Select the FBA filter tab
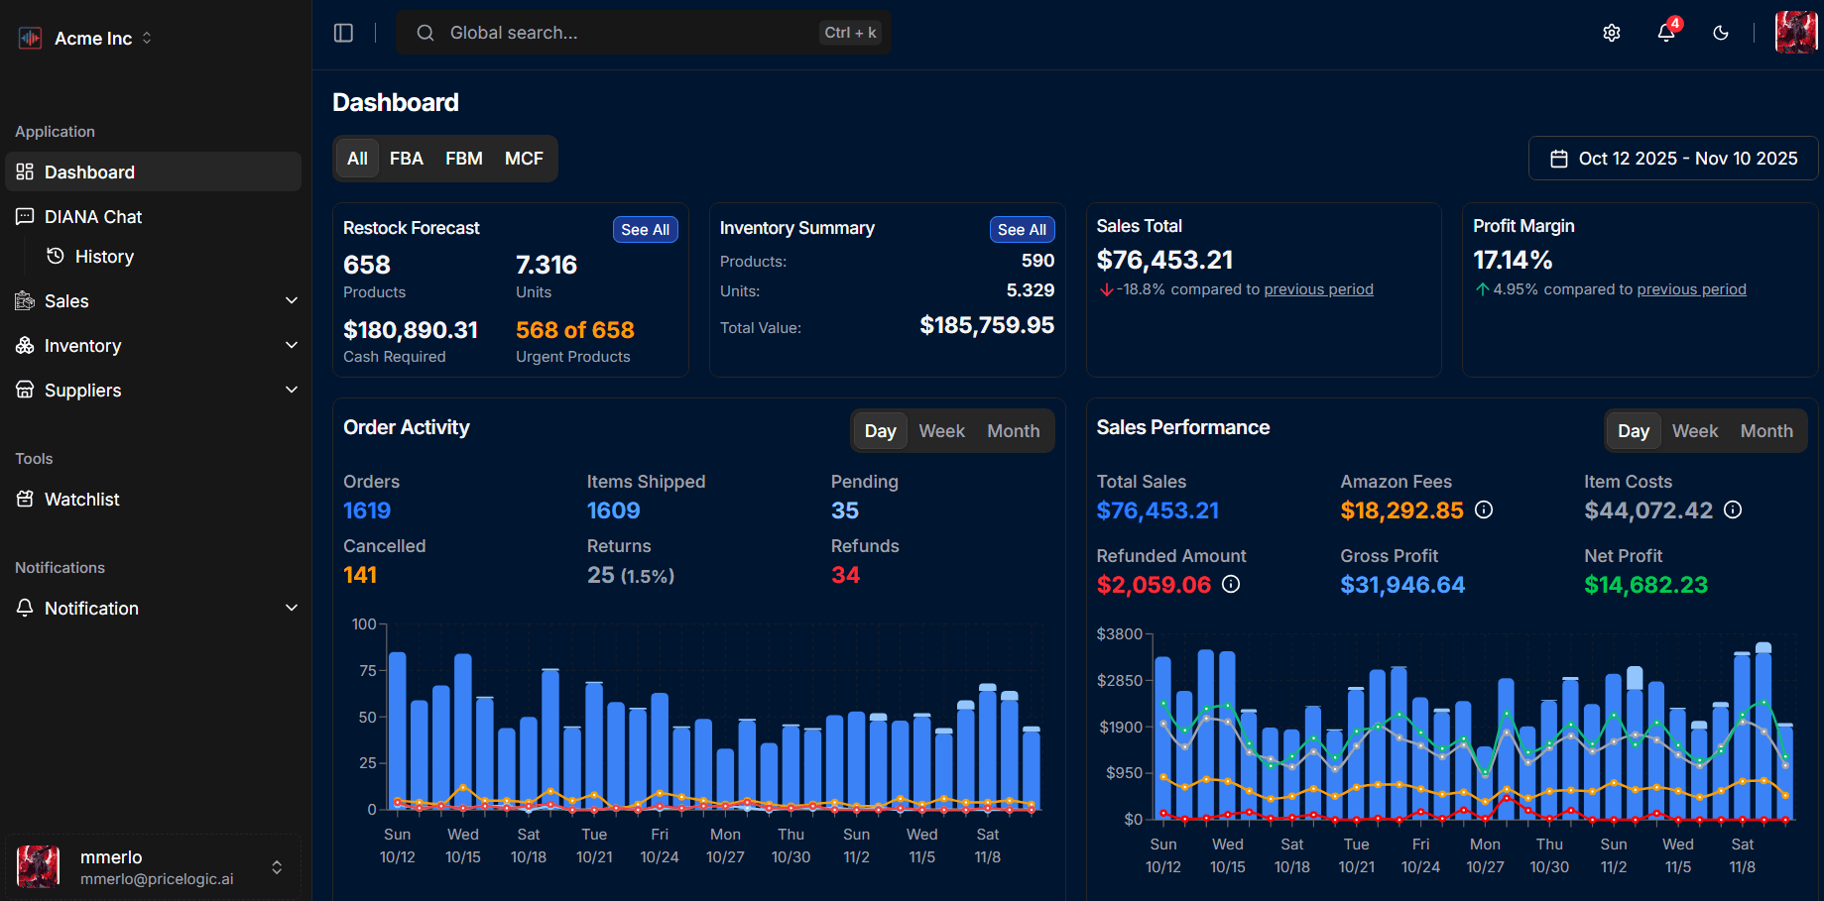This screenshot has width=1824, height=901. [x=406, y=159]
